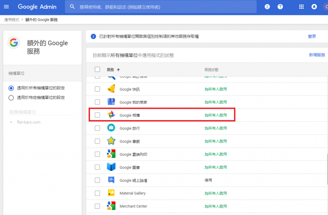
Task: Check the Google 網上論壇 row checkbox
Action: point(97,180)
